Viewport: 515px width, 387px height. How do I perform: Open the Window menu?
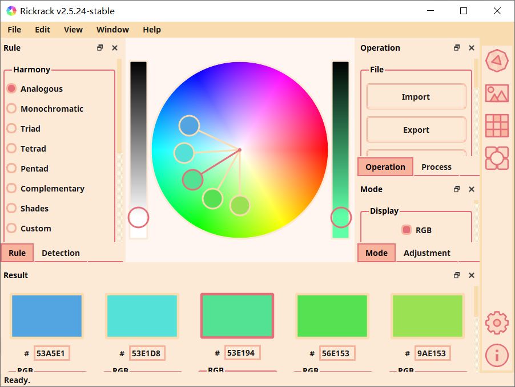(x=112, y=29)
